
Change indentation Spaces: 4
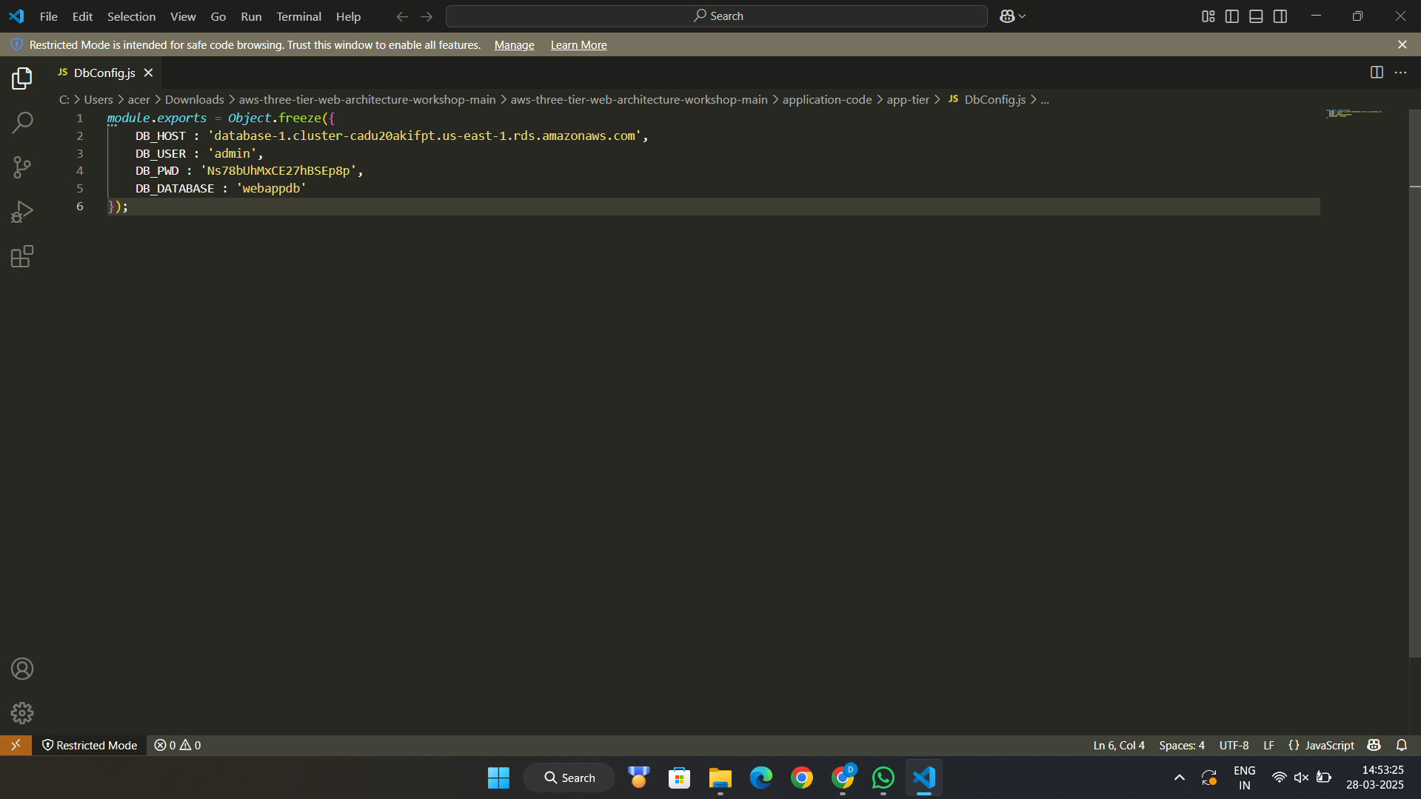(1181, 745)
